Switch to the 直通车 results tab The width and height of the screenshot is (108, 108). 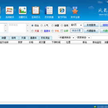34,38
